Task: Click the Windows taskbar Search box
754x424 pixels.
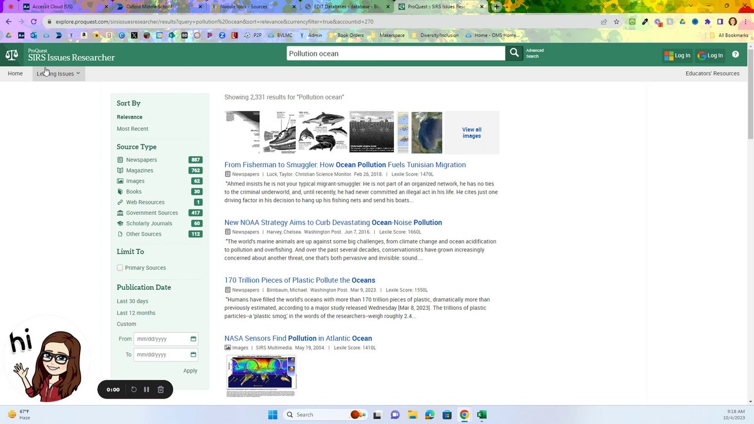Action: (x=324, y=415)
